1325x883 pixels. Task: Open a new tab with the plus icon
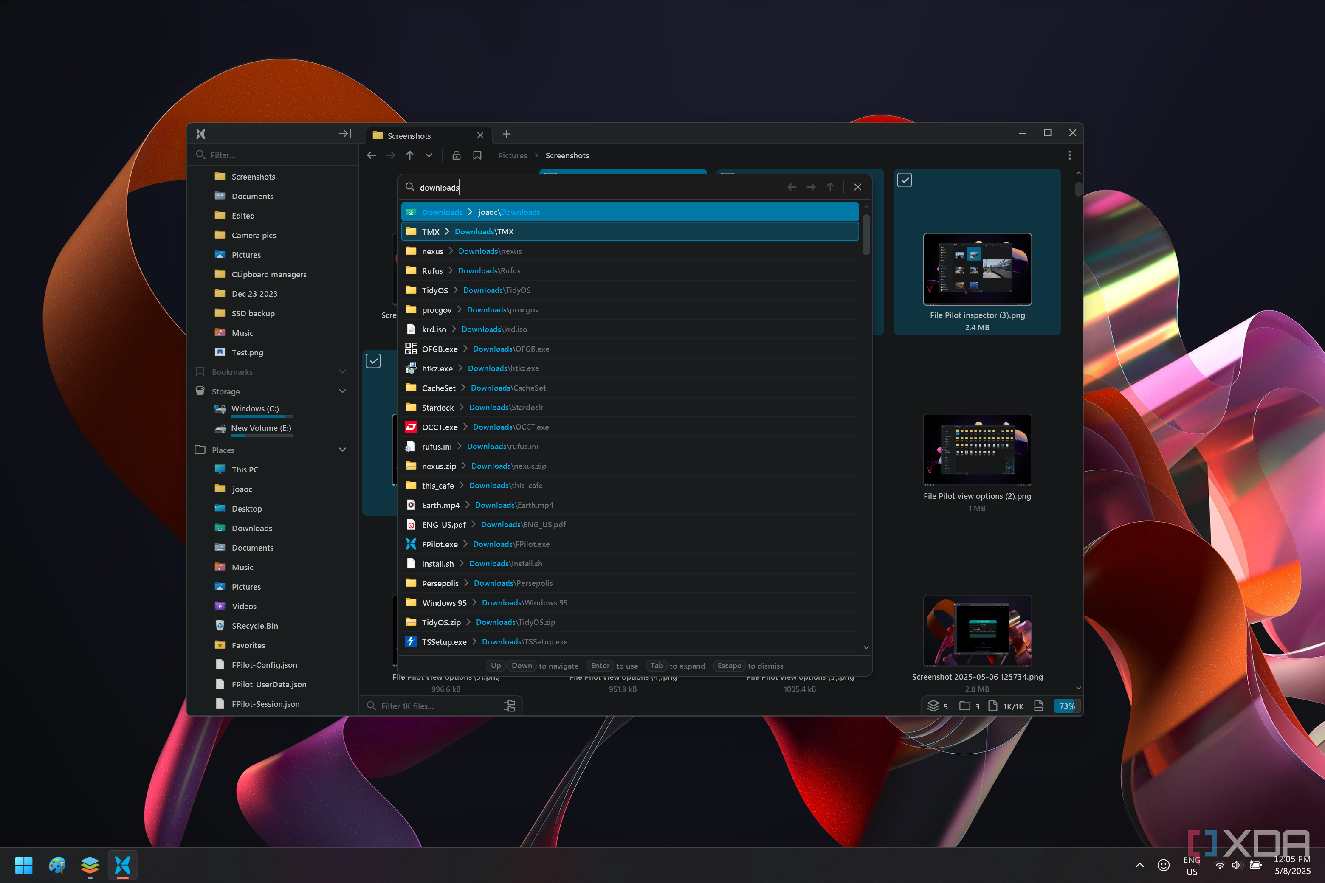click(x=506, y=134)
